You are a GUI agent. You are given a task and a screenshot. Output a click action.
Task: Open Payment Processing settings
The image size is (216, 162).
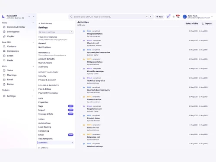48,93
